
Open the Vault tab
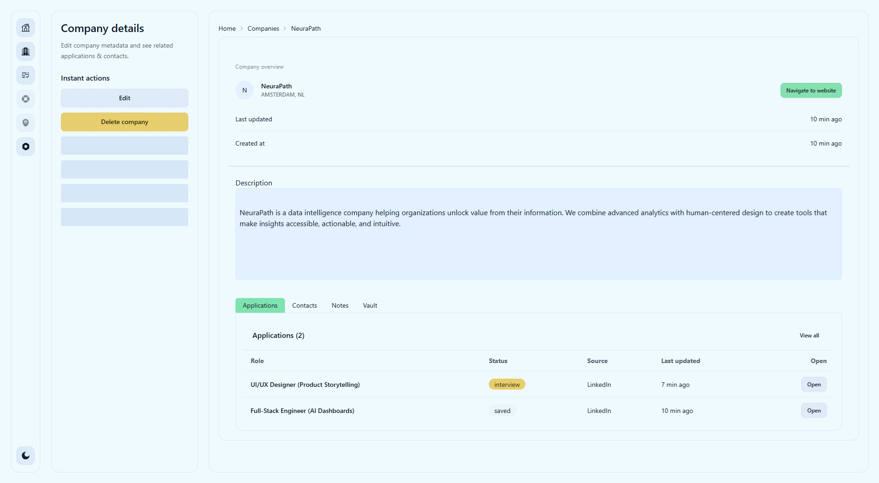tap(370, 305)
